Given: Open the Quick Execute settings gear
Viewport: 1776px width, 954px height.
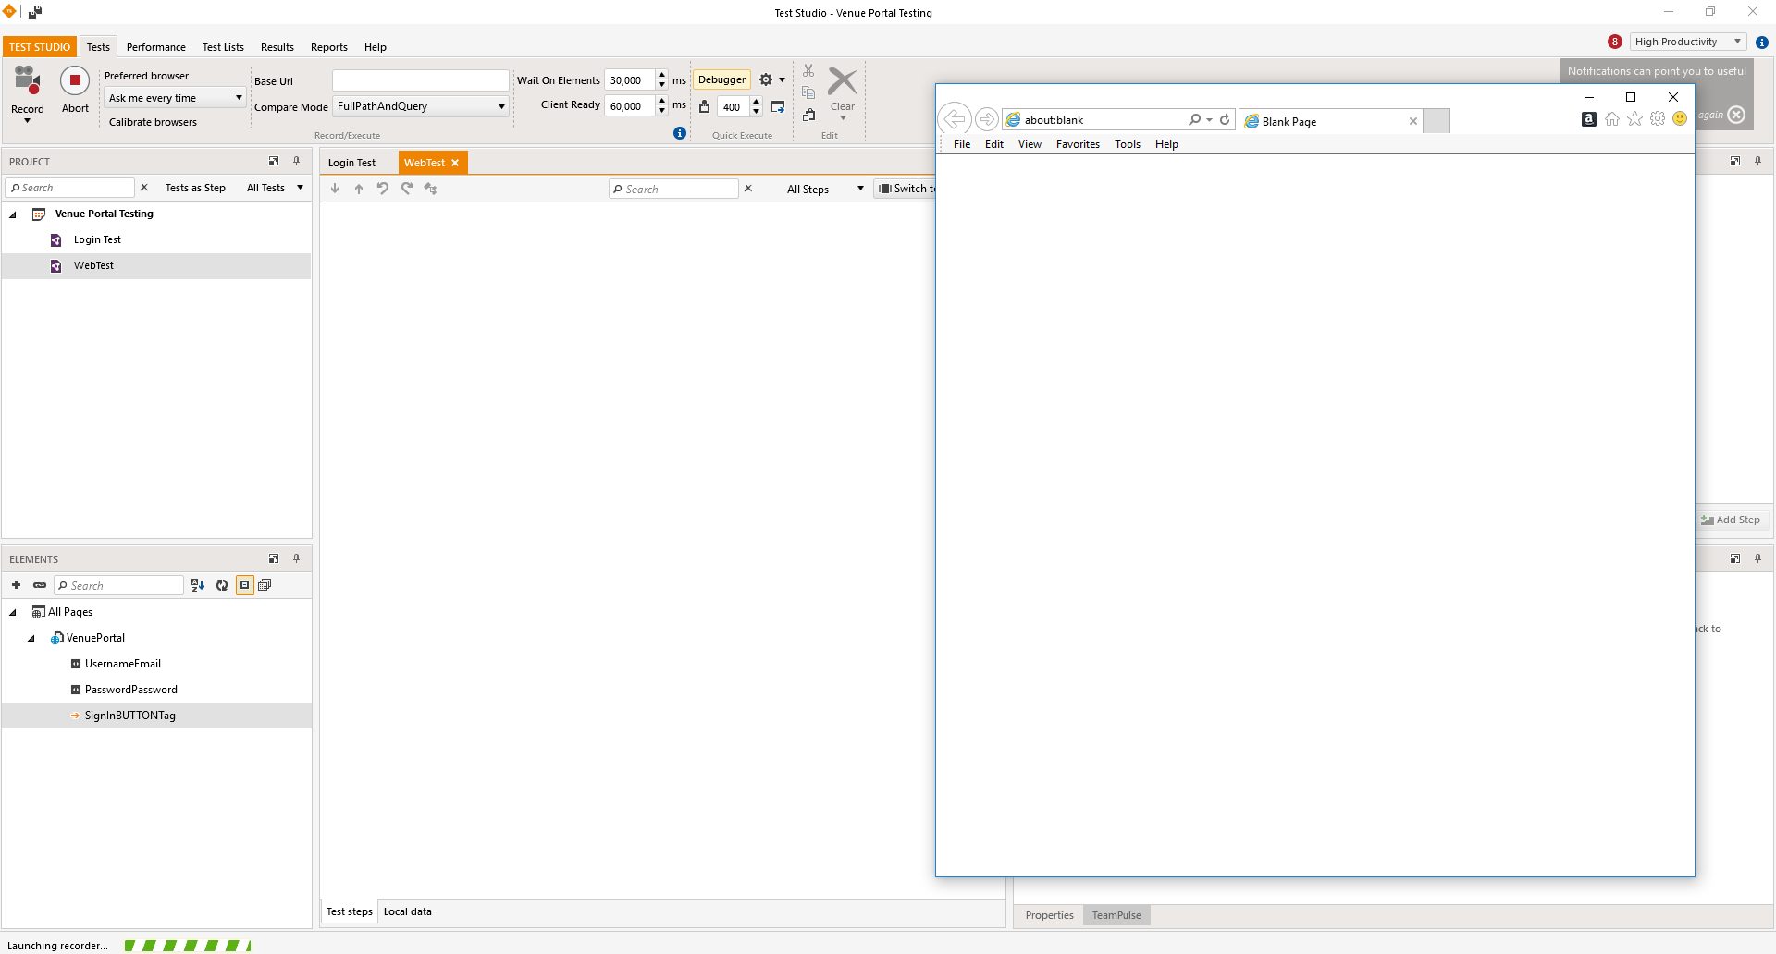Looking at the screenshot, I should pyautogui.click(x=766, y=80).
